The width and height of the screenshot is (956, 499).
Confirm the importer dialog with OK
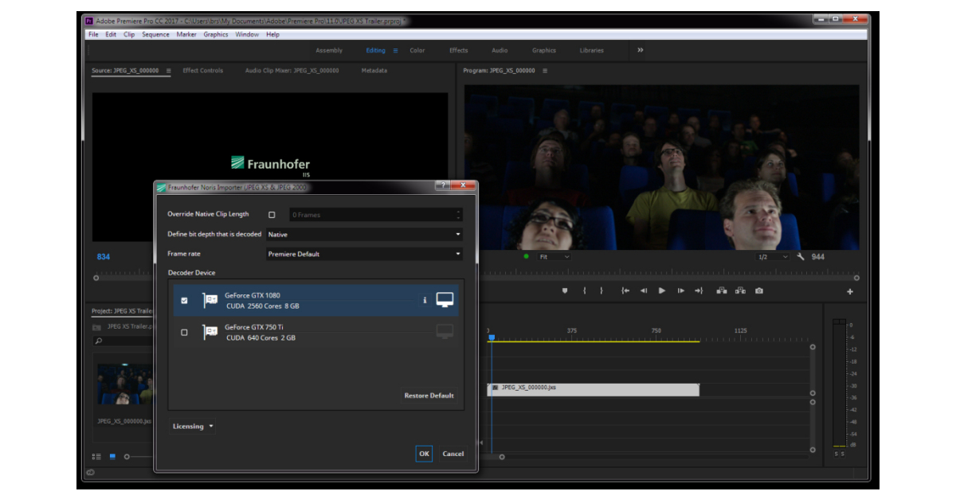point(422,454)
